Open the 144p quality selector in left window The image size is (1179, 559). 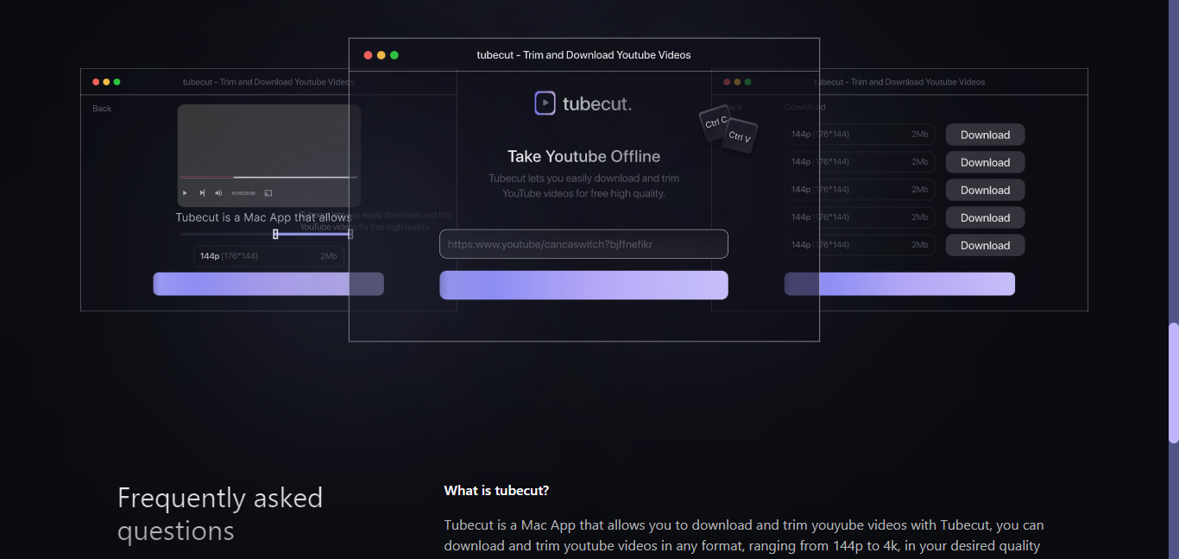[x=268, y=256]
